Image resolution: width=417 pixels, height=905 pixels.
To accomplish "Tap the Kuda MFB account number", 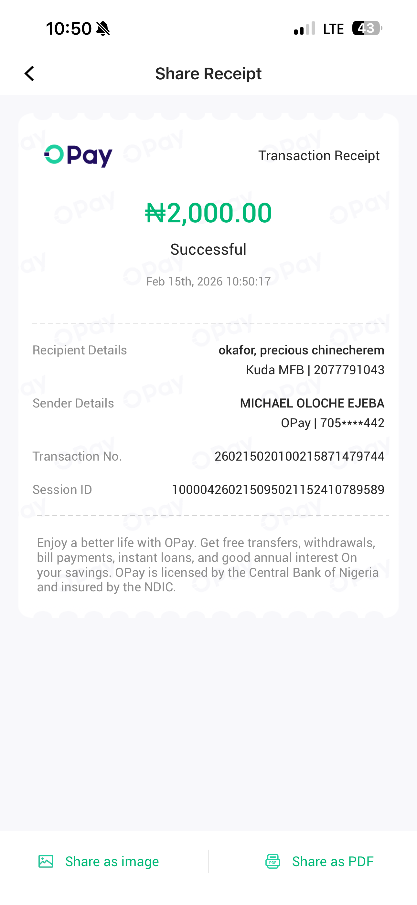I will click(x=315, y=370).
